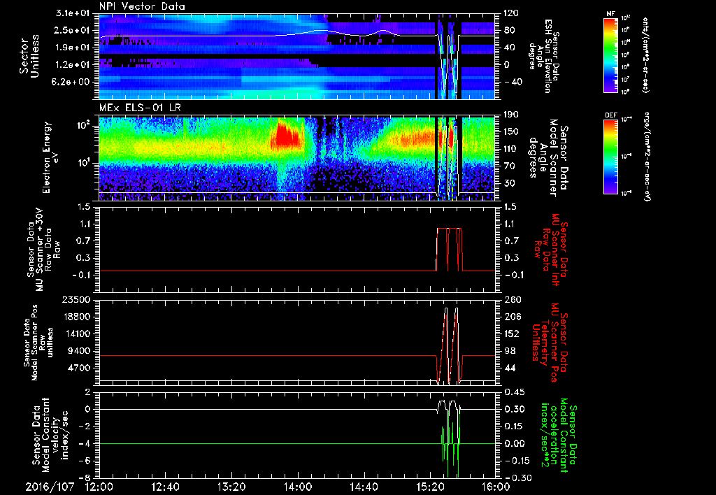Image resolution: width=716 pixels, height=495 pixels.
Task: Click the "3.1e+01" sector tick value
Action: tap(73, 13)
